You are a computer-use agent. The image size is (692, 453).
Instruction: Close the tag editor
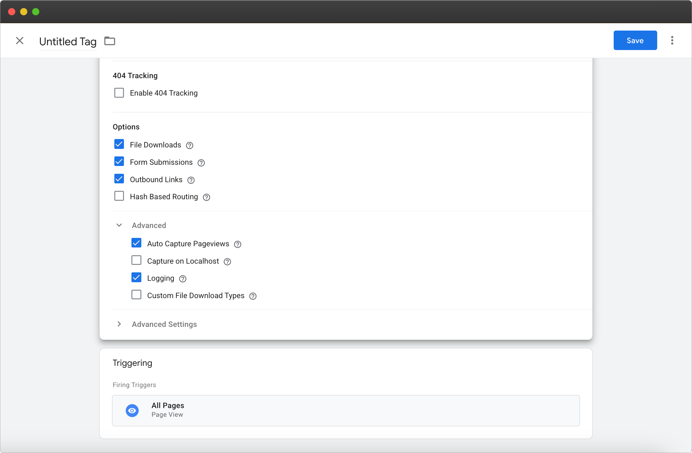point(20,40)
